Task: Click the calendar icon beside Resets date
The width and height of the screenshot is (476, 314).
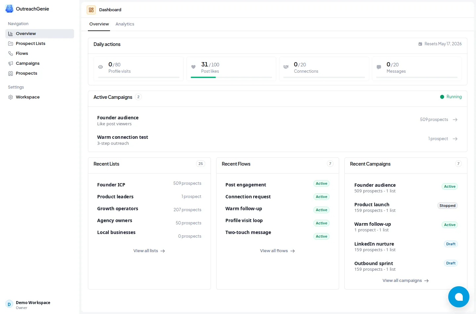Action: pyautogui.click(x=420, y=44)
